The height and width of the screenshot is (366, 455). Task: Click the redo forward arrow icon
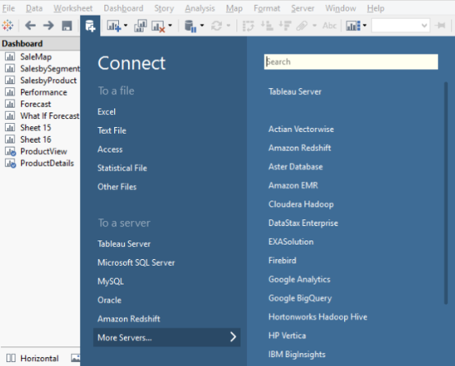pyautogui.click(x=48, y=25)
